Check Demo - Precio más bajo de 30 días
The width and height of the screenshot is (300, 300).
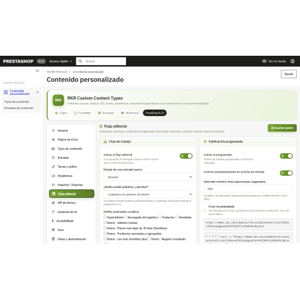105,228
